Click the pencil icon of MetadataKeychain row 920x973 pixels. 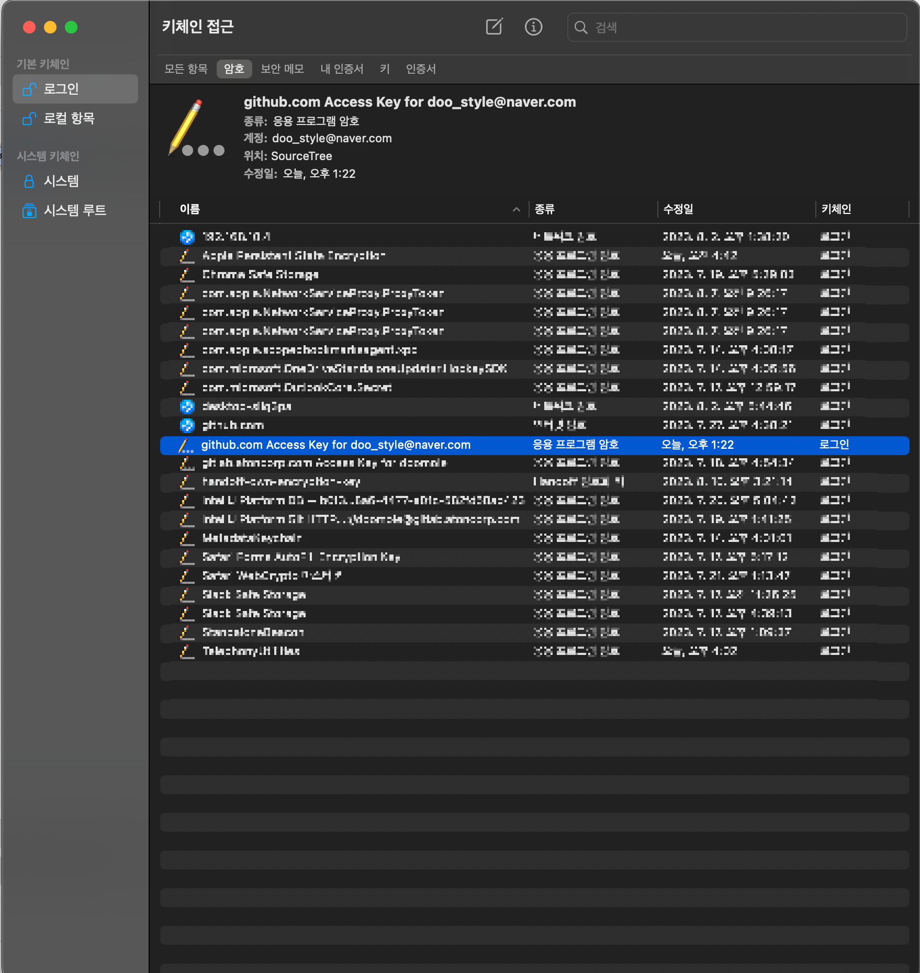pyautogui.click(x=186, y=538)
